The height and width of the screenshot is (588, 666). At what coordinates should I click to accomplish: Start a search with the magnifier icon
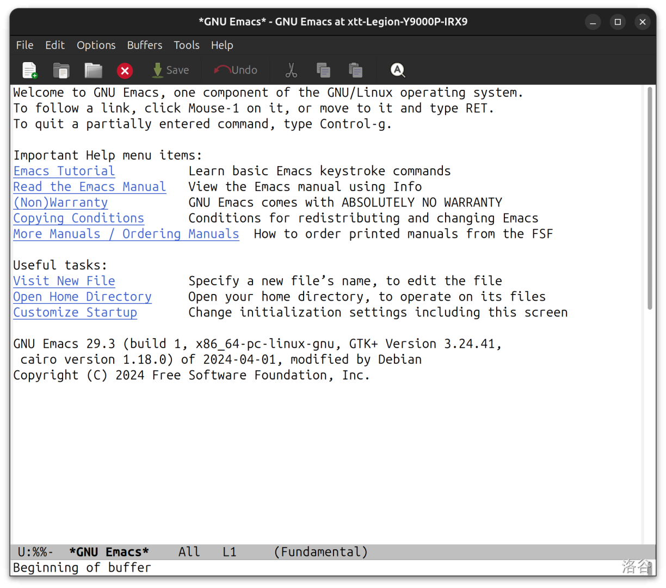pyautogui.click(x=398, y=70)
